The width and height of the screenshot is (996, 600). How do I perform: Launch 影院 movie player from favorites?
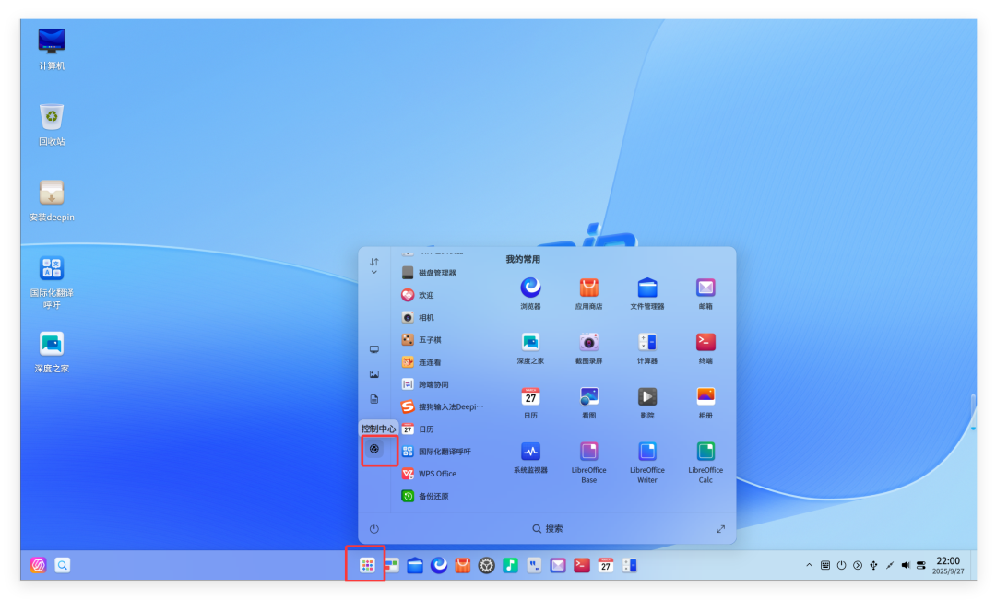pos(647,403)
